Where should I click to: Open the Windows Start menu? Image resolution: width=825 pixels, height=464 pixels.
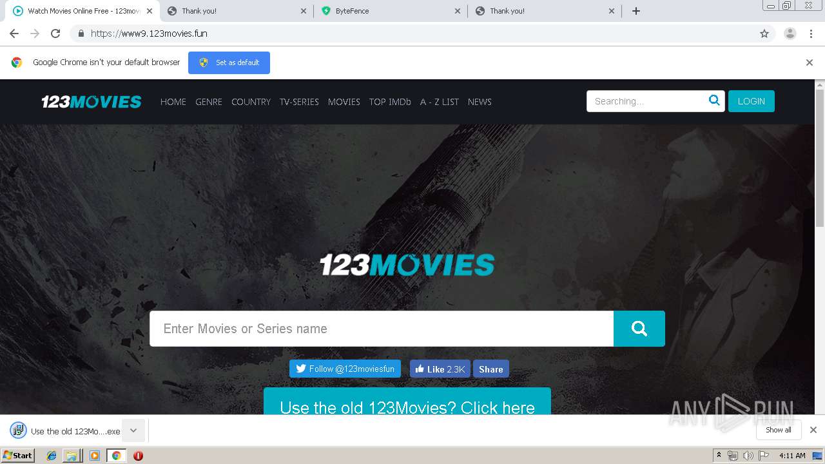(18, 456)
